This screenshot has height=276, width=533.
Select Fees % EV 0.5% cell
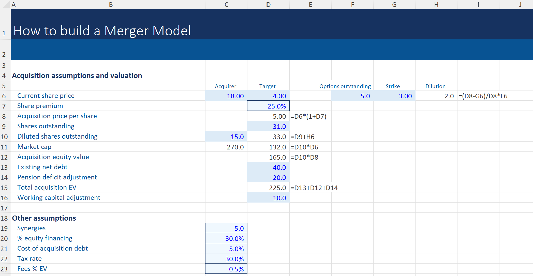pyautogui.click(x=226, y=269)
